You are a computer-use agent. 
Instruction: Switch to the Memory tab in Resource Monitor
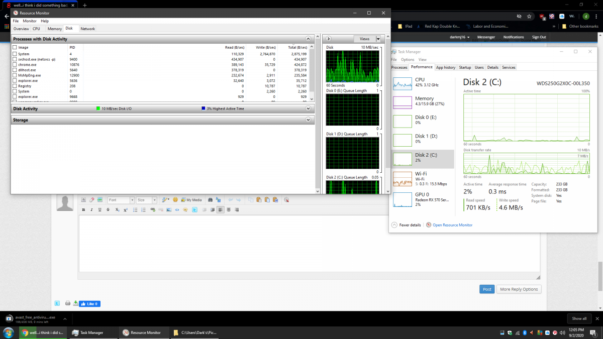point(55,29)
